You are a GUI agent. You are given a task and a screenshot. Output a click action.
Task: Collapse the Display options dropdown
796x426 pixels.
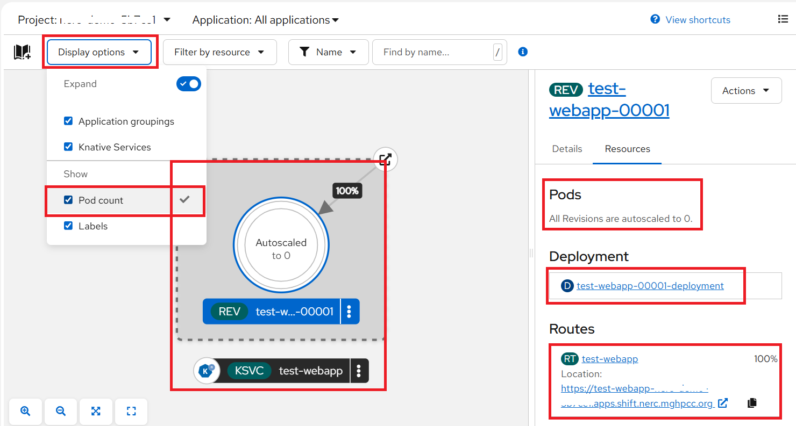(x=99, y=52)
